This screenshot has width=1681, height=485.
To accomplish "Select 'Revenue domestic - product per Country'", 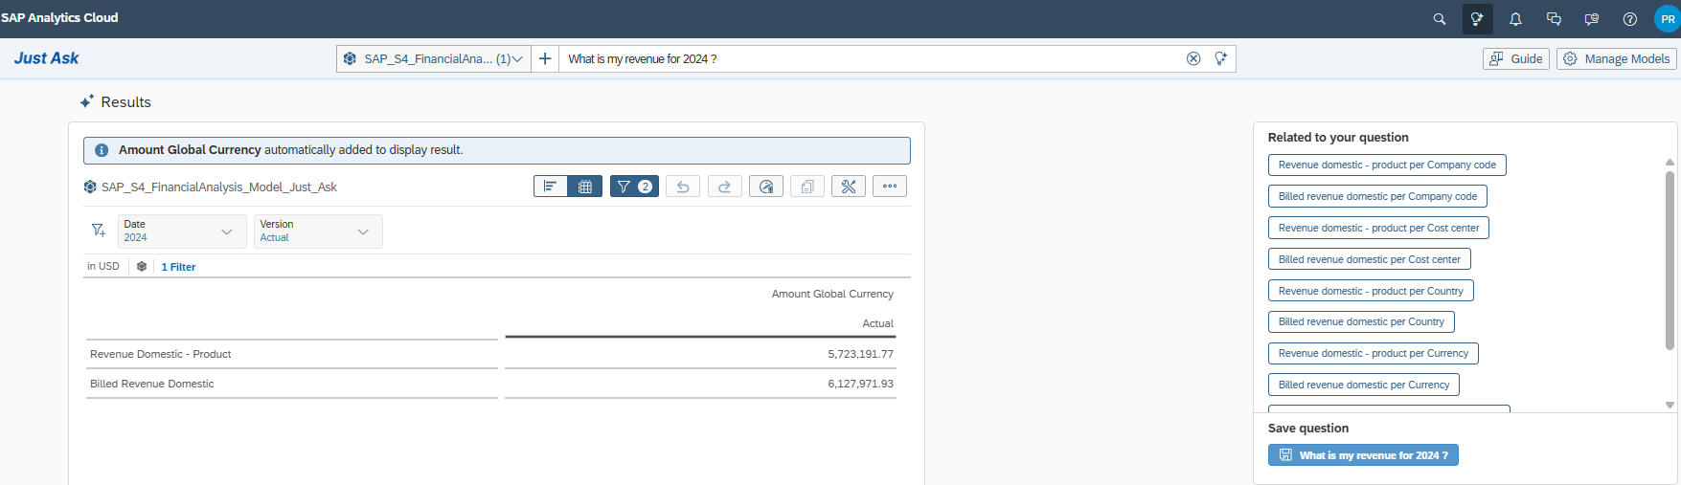I will pyautogui.click(x=1371, y=291).
